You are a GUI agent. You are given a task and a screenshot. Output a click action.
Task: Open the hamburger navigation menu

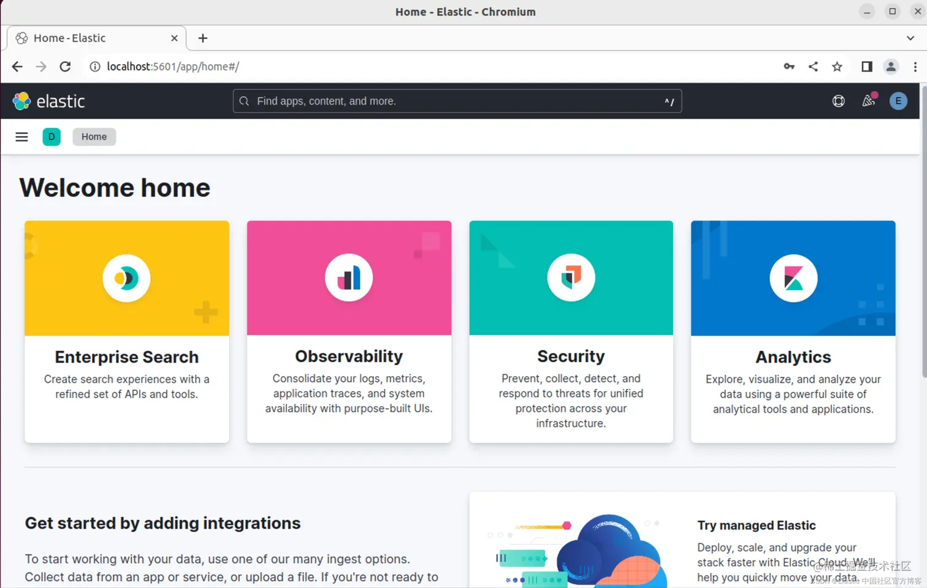tap(21, 137)
